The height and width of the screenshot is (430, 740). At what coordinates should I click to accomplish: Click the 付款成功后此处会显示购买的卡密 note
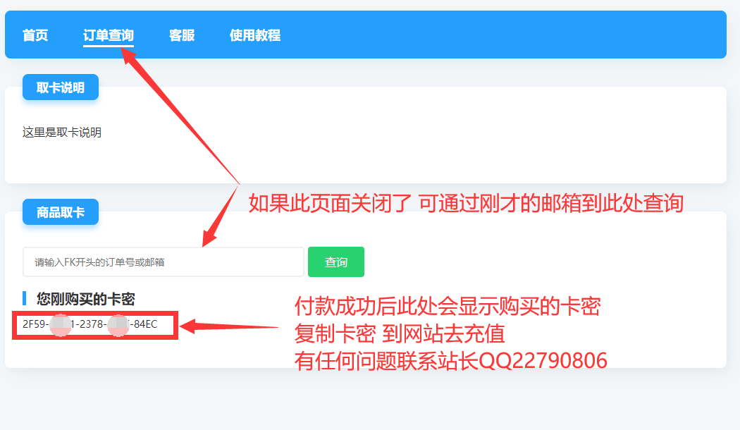pos(448,307)
